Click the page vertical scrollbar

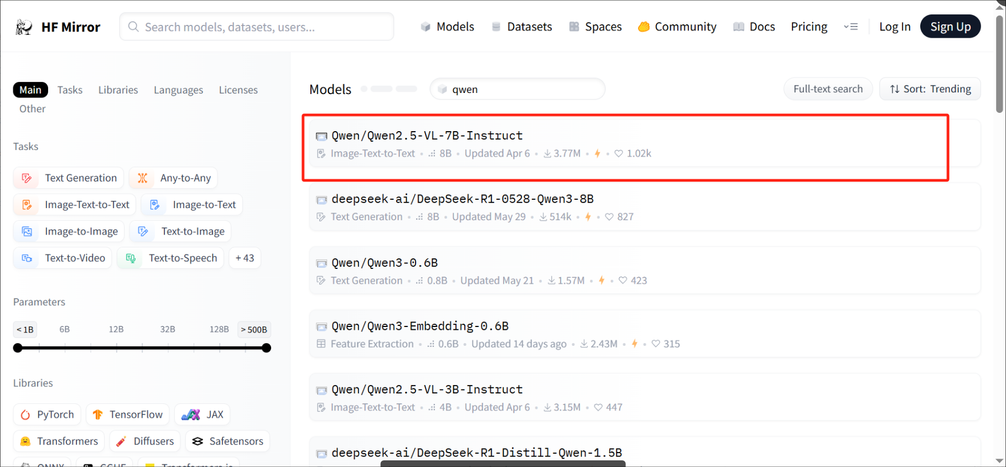[x=999, y=64]
